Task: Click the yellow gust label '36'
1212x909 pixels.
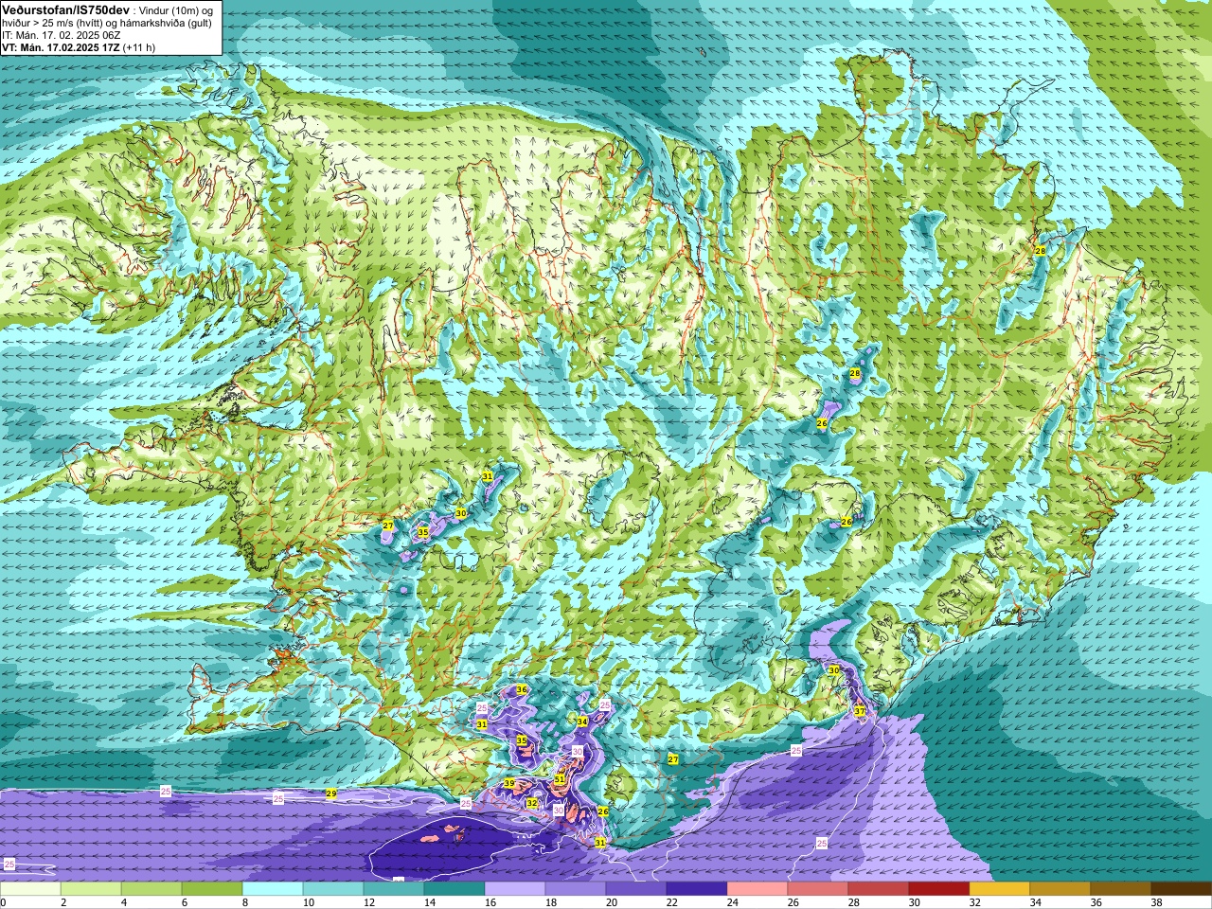Action: 521,690
